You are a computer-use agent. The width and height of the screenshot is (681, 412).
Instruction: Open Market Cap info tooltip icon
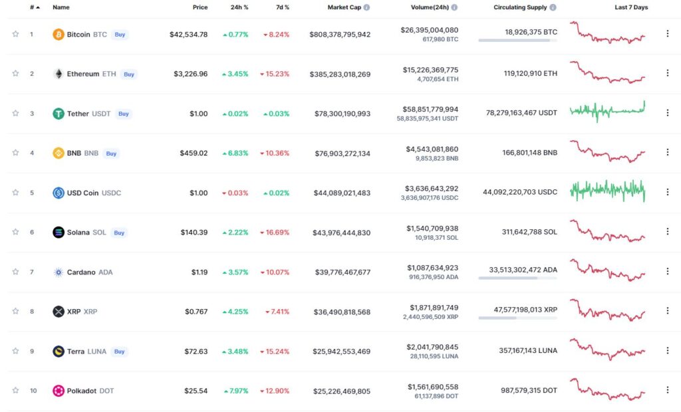pyautogui.click(x=366, y=7)
